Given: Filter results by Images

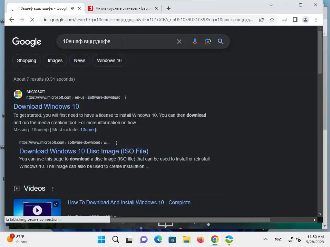Looking at the screenshot, I should pyautogui.click(x=55, y=60).
